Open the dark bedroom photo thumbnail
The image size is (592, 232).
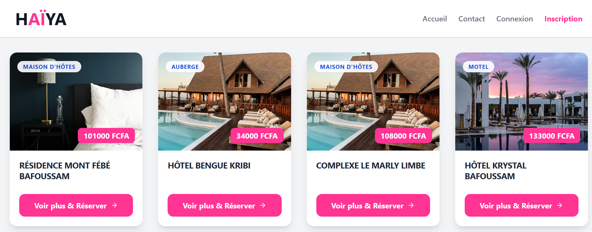tap(76, 102)
